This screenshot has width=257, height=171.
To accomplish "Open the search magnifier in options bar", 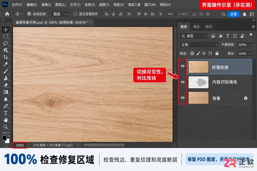I will pos(223,14).
